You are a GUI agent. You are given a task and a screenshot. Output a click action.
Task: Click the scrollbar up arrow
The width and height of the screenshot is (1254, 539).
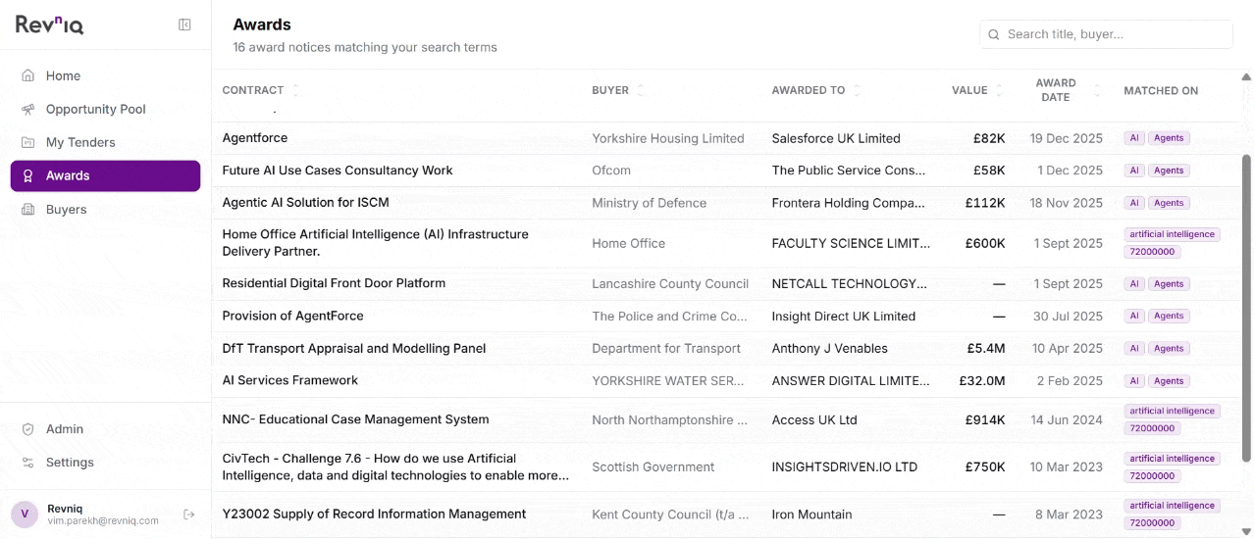(x=1246, y=77)
